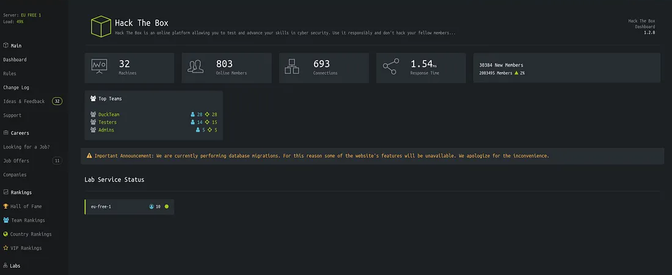Screen dimensions: 672x275
Task: Open the DuckTeam team link
Action: (109, 114)
